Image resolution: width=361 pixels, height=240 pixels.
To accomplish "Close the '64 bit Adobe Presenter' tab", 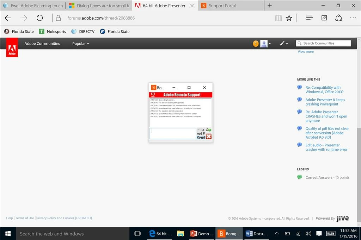I will (x=192, y=6).
